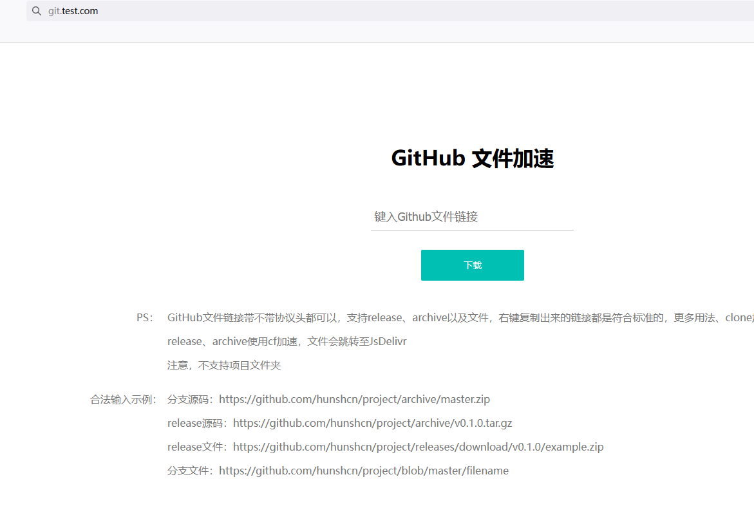The height and width of the screenshot is (515, 754).
Task: Click the search magnifier icon in address bar
Action: click(37, 10)
